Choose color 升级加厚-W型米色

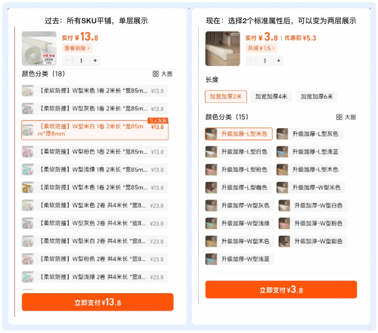[311, 188]
